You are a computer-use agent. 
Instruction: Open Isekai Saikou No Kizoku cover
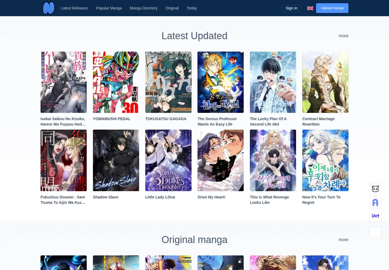coord(63,82)
